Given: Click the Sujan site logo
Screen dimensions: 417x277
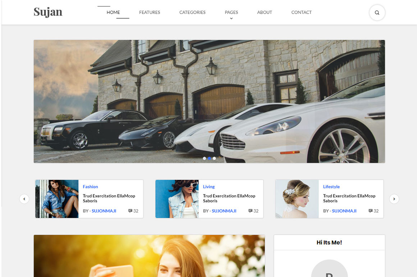Looking at the screenshot, I should [48, 12].
